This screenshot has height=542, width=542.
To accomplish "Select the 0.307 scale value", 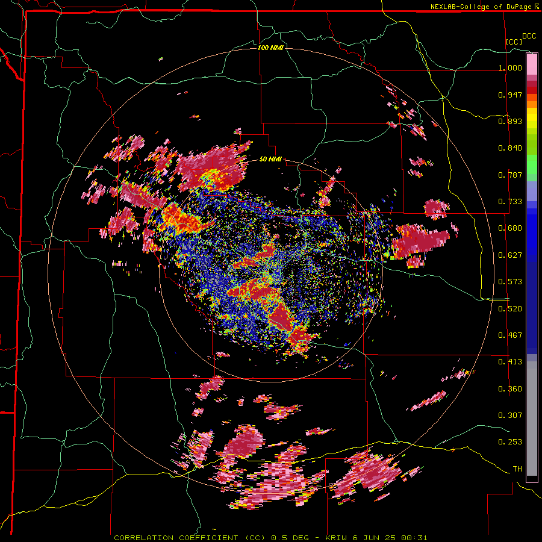I will point(510,416).
